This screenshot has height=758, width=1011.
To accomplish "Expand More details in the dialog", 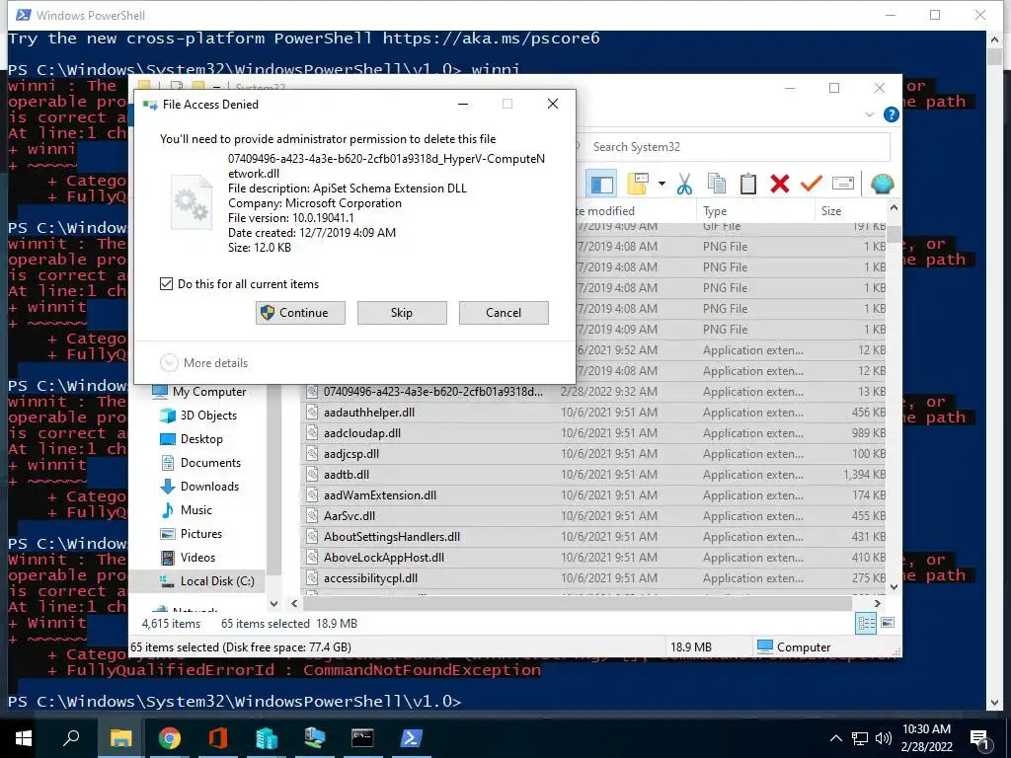I will tap(203, 363).
